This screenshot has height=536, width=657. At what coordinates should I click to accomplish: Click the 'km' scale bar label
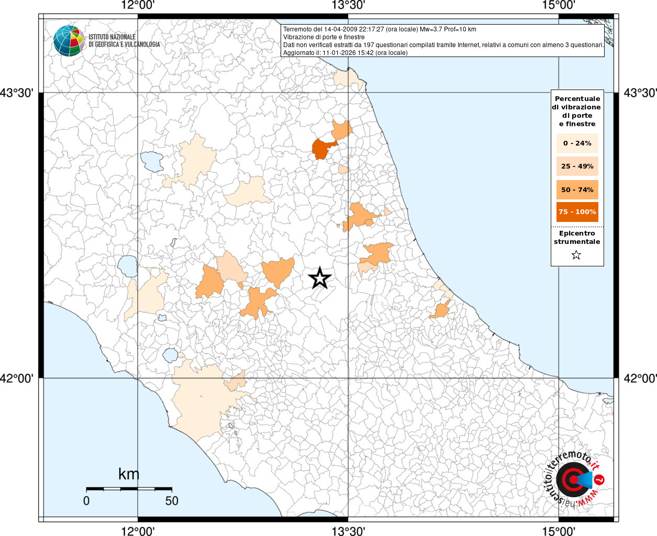click(x=129, y=474)
